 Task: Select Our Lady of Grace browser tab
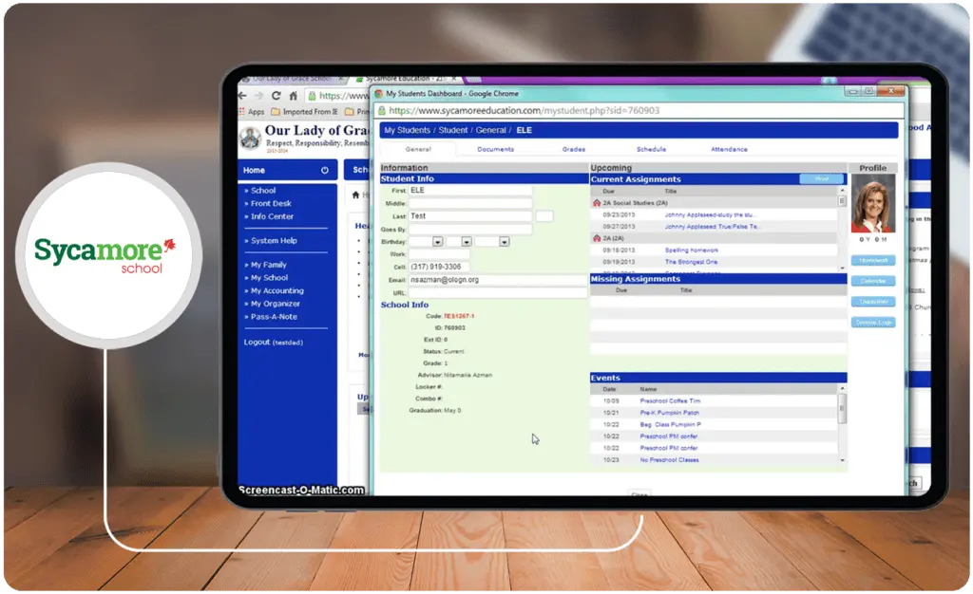[292, 79]
